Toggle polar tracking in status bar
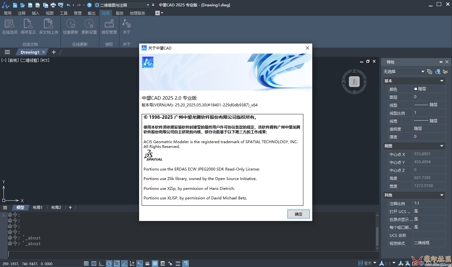Image resolution: width=452 pixels, height=267 pixels. coord(109,264)
